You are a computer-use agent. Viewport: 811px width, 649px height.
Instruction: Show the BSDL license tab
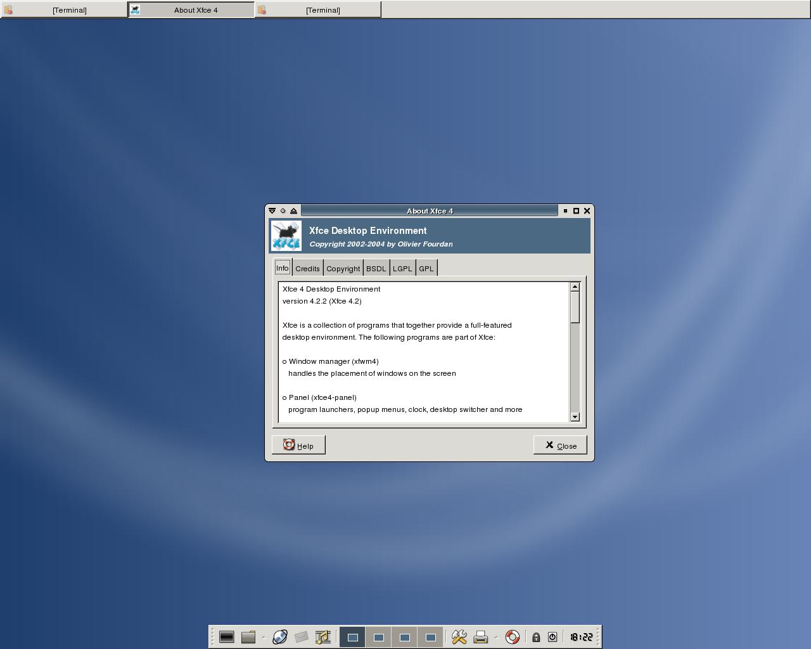(376, 269)
